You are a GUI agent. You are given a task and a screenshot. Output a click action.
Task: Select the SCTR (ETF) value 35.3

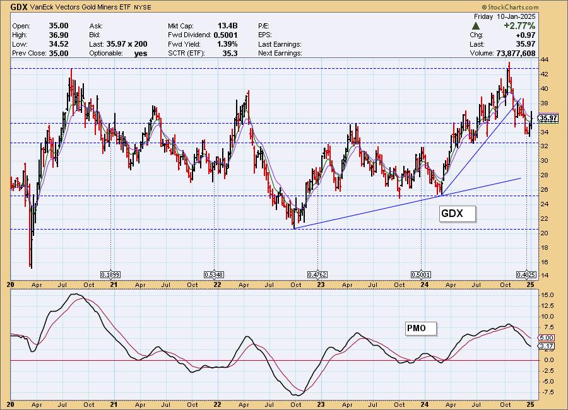click(x=230, y=53)
